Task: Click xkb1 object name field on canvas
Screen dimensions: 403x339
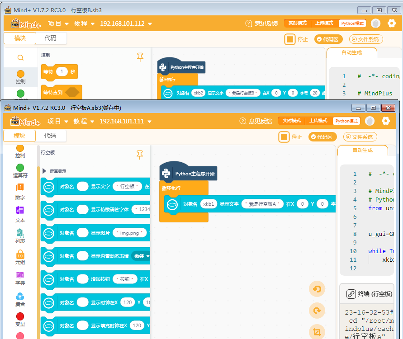Action: (209, 204)
